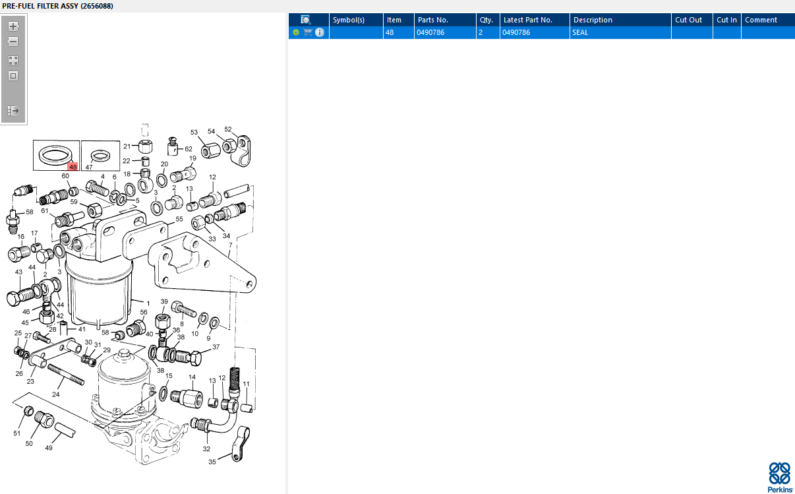Sort by the Item column header

398,20
